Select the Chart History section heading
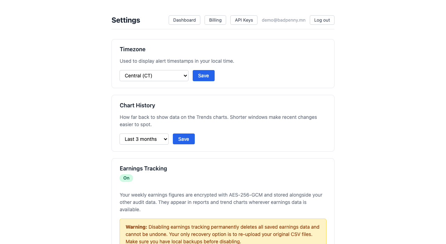446x244 pixels. click(137, 106)
